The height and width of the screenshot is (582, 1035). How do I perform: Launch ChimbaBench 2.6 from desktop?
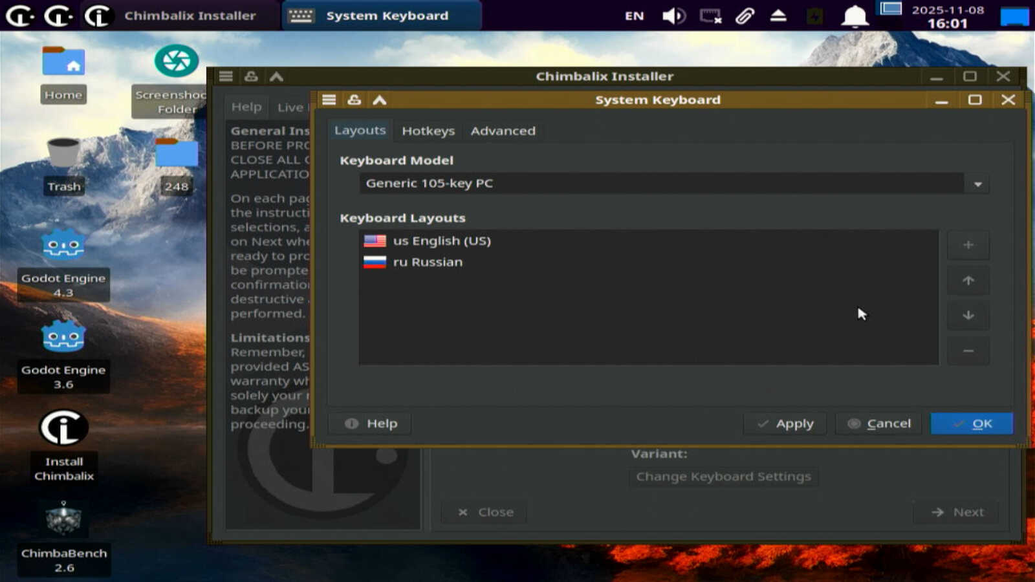(x=63, y=538)
